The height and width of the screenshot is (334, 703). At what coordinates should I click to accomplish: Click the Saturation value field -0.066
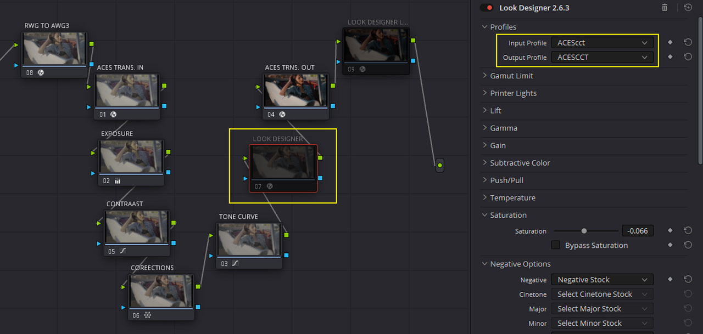tap(638, 231)
